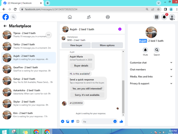
Task: Bookmark this page with the star icon
Action: coord(158,9)
